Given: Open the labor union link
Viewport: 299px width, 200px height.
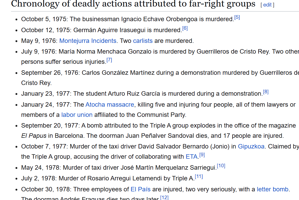Looking at the screenshot, I should [x=77, y=115].
